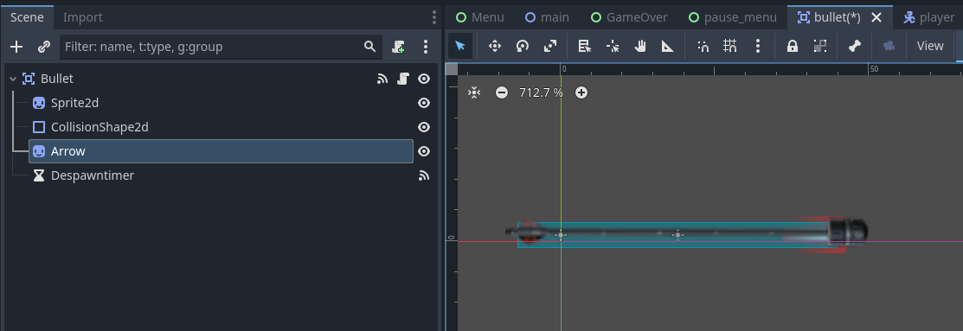Open Scene dock extra options menu
Image resolution: width=963 pixels, height=331 pixels.
click(426, 47)
